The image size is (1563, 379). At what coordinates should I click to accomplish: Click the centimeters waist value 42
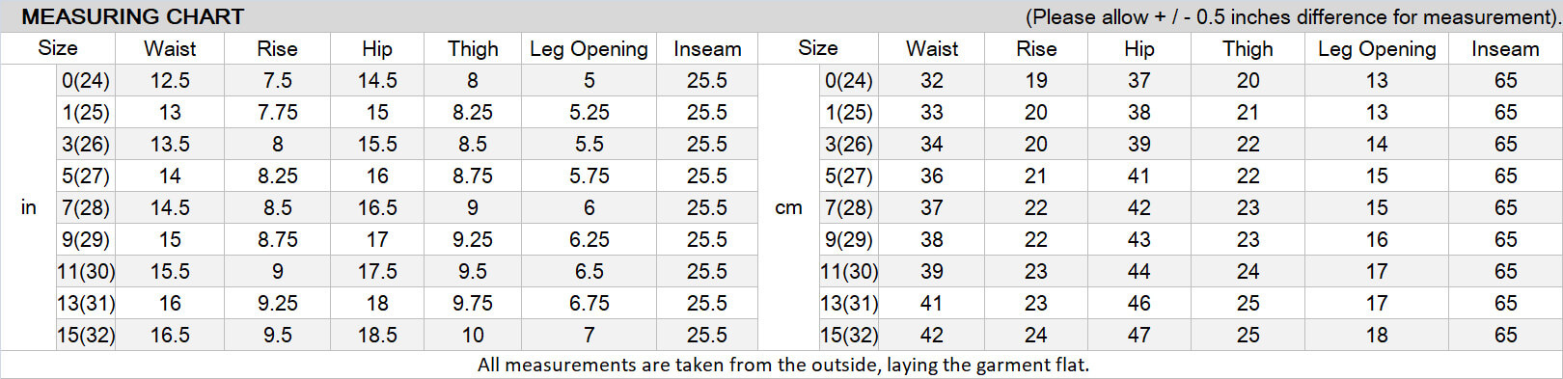click(931, 335)
